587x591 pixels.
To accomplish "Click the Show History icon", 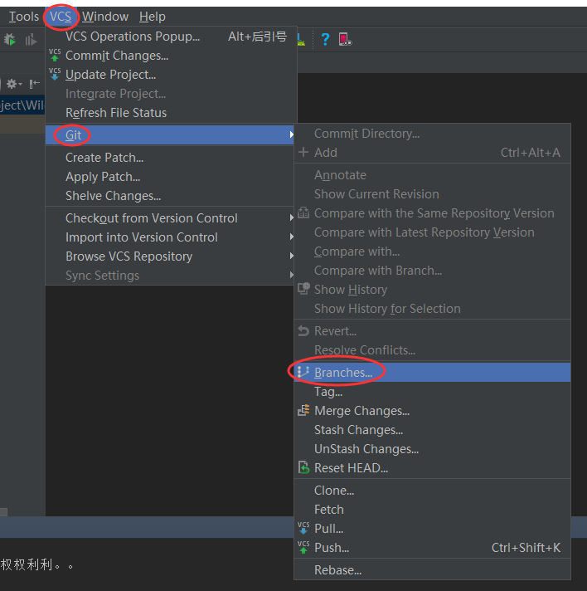I will pyautogui.click(x=303, y=289).
